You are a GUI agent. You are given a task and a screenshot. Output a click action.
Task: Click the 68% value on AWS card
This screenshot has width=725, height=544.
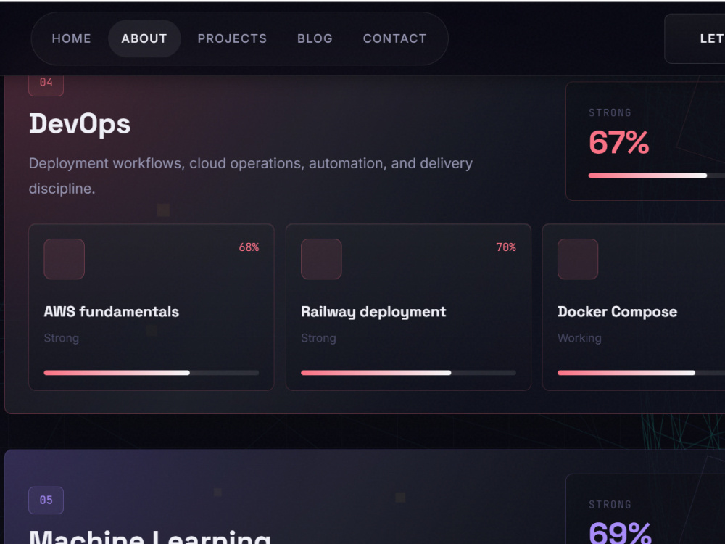(x=249, y=247)
